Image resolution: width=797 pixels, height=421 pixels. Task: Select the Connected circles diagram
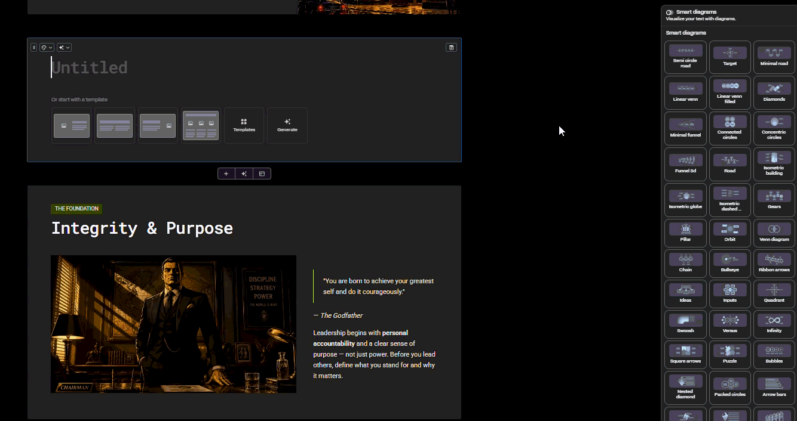click(729, 129)
